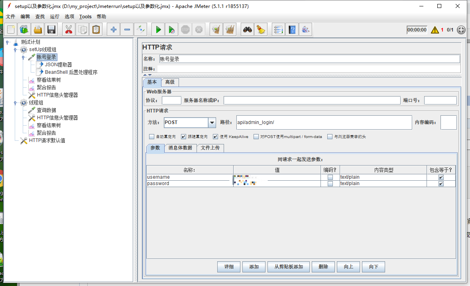Uncheck 包含等于 in password row
This screenshot has width=470, height=286.
[441, 183]
